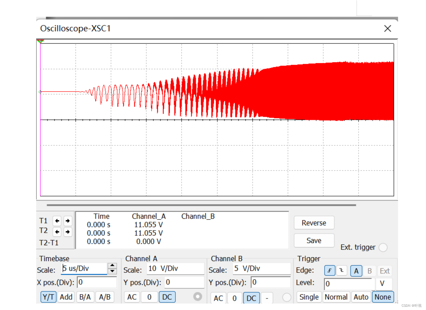Click the Timebase Scale field
426x310 pixels.
click(x=84, y=269)
